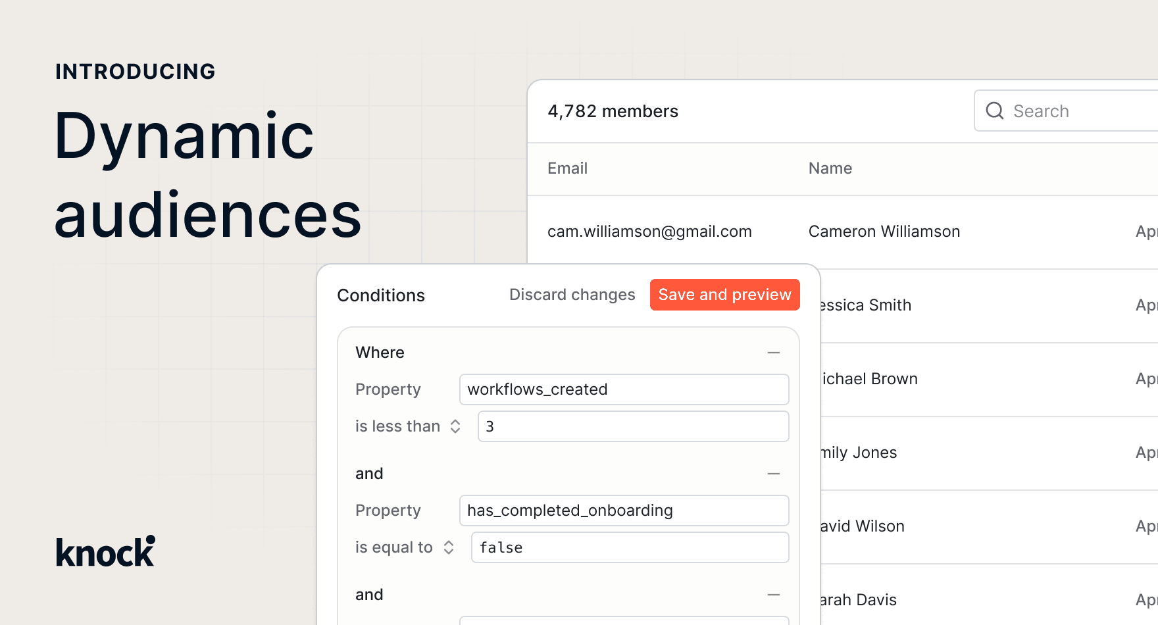Edit the value field containing 3
Screen dimensions: 1158x625
(633, 426)
